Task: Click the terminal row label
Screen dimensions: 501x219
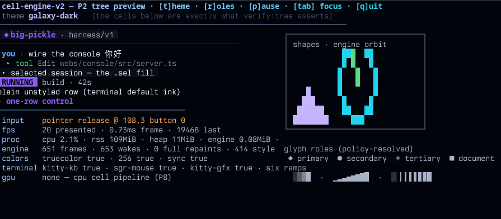Action: pos(20,168)
